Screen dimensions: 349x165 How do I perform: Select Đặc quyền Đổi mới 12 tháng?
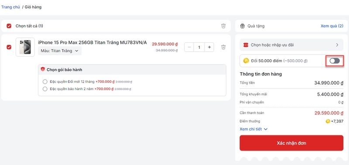[45, 82]
